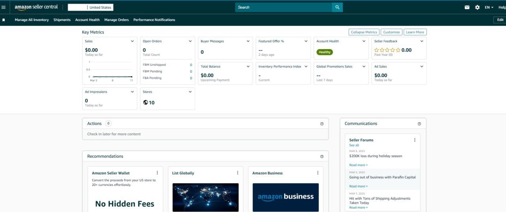This screenshot has height=212, width=506.
Task: Open the Amazon Business card options menu
Action: coord(318,173)
